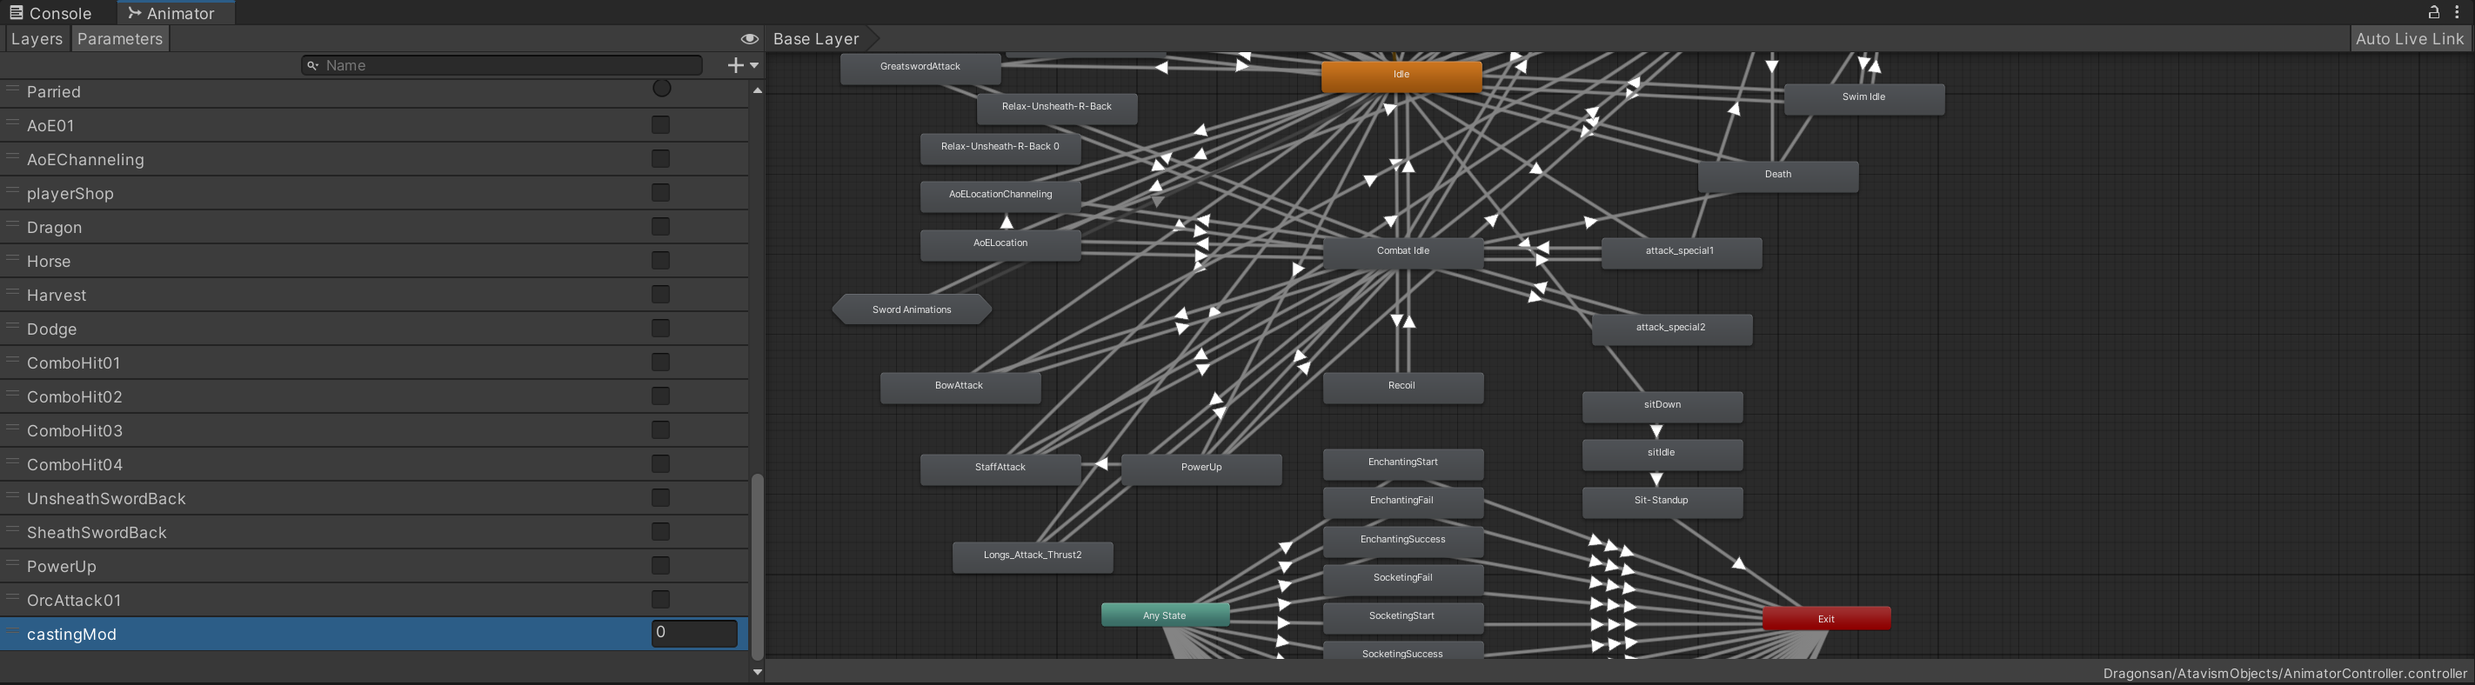This screenshot has width=2475, height=685.
Task: Select the red Exit node
Action: pyautogui.click(x=1825, y=619)
